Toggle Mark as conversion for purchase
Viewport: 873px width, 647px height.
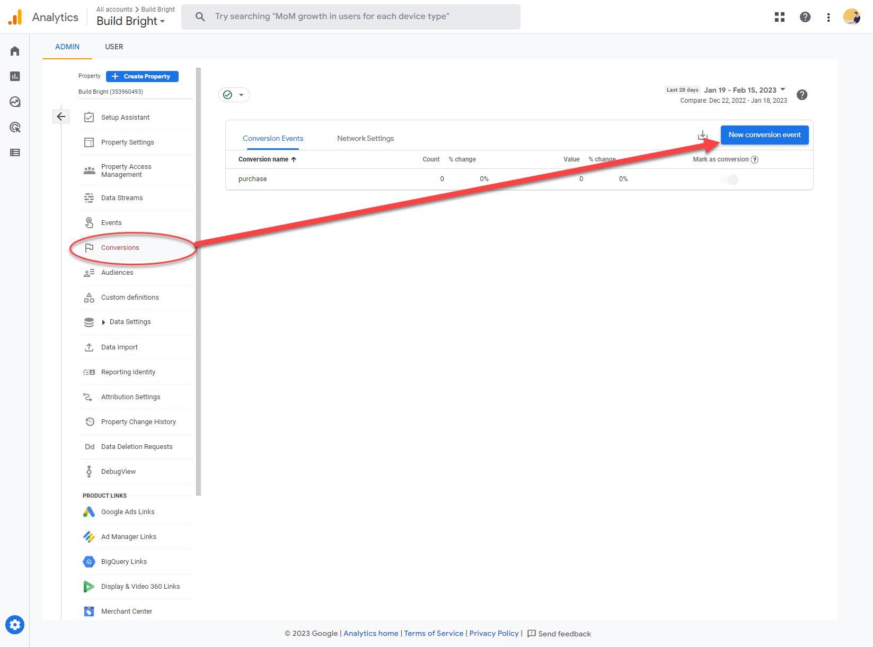point(729,179)
